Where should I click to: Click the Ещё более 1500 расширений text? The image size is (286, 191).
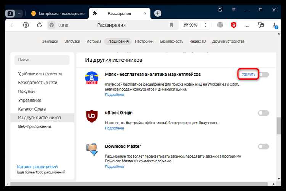(41, 172)
